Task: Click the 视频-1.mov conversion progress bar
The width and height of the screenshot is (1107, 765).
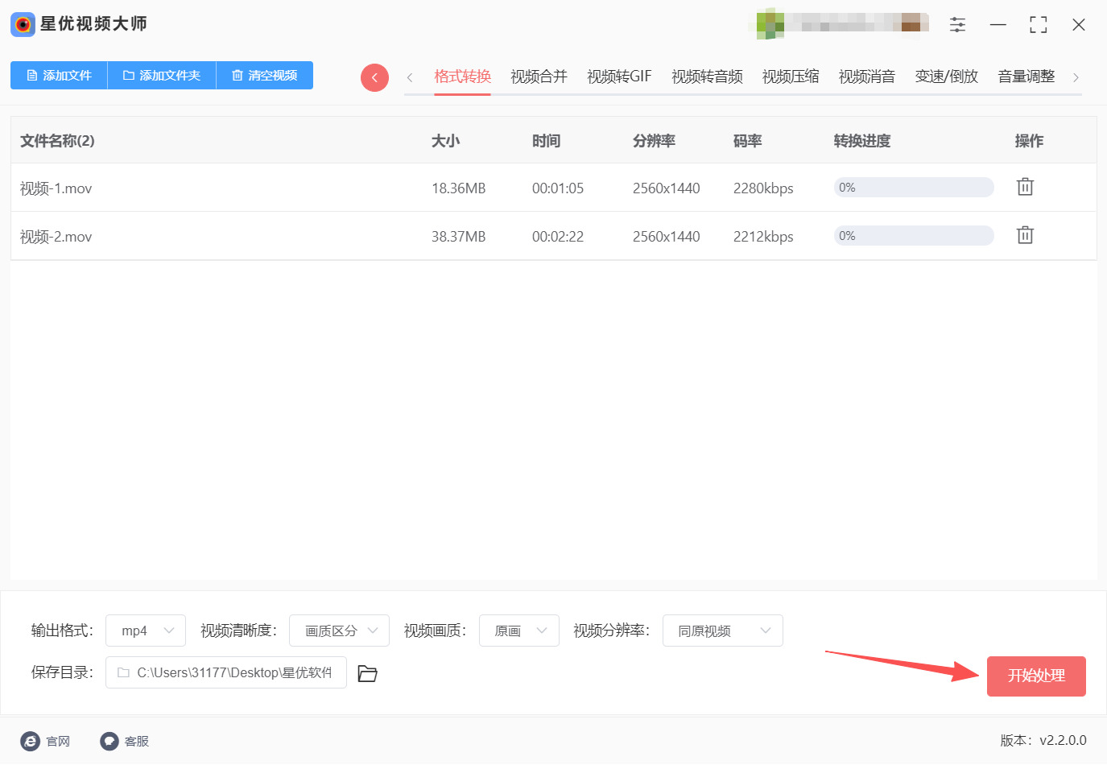Action: click(914, 188)
